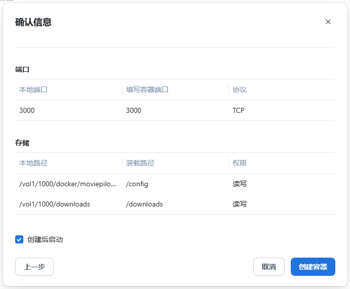Click the 本地路径 column header
Image resolution: width=350 pixels, height=289 pixels.
coord(33,163)
